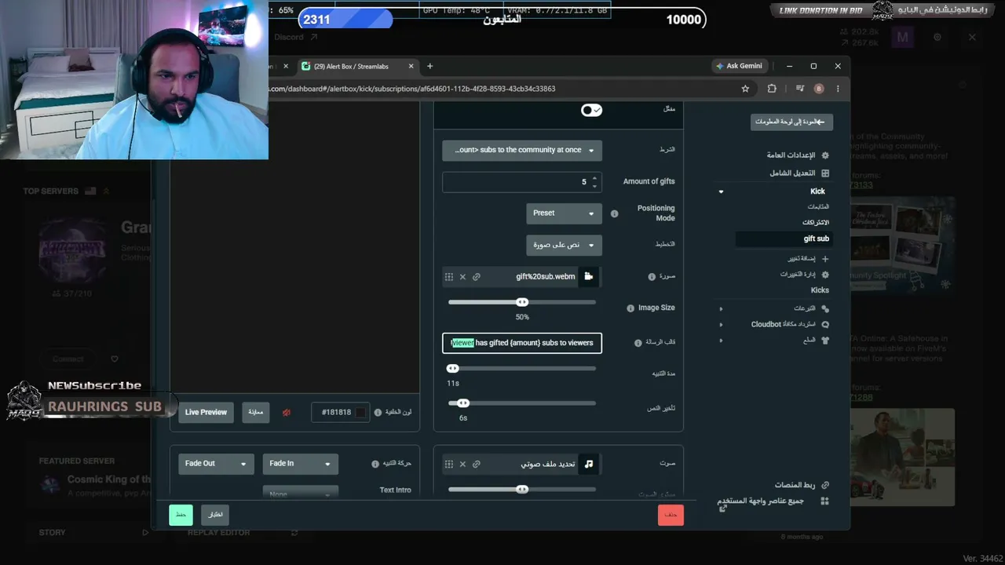Toggle the red muted speaker icon
Viewport: 1005px width, 565px height.
point(287,413)
